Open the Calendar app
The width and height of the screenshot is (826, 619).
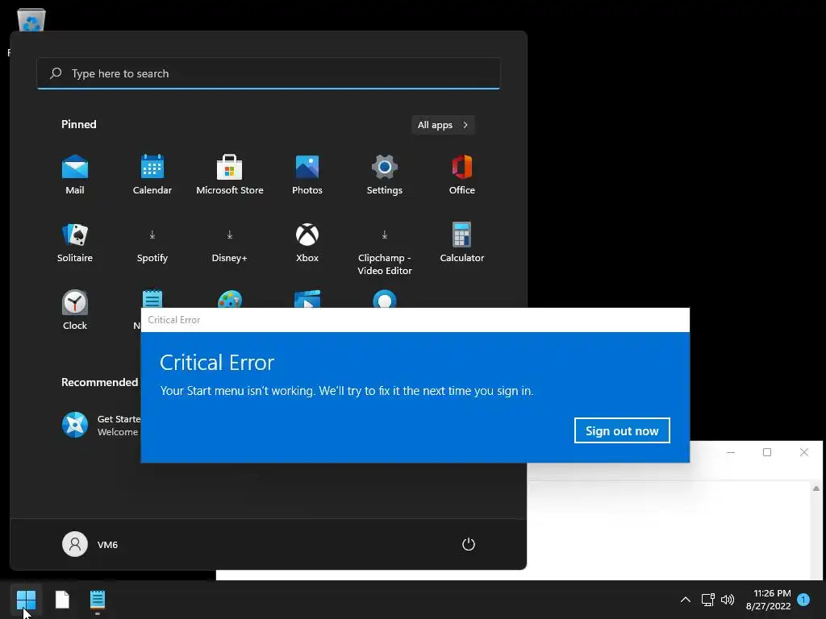pos(152,175)
